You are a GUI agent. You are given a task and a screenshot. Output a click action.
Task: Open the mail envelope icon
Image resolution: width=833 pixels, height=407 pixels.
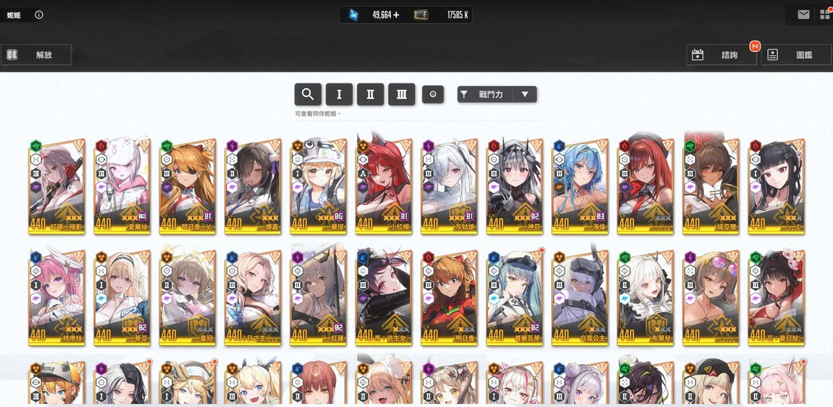coord(804,15)
